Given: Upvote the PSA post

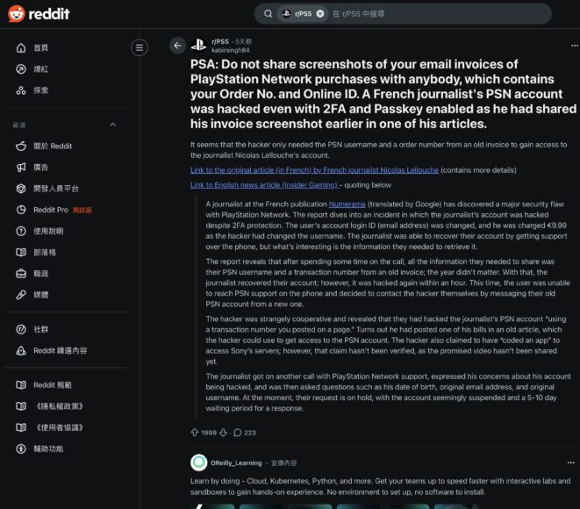Looking at the screenshot, I should (195, 432).
